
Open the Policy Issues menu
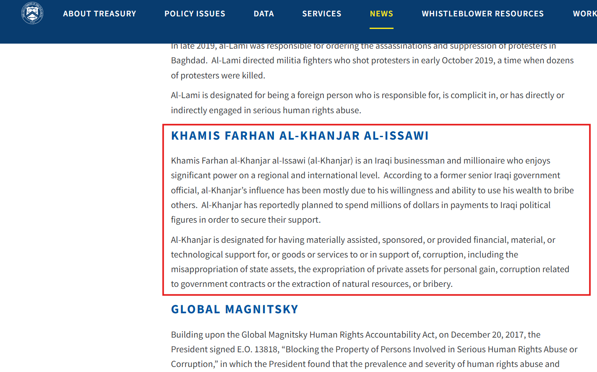(x=195, y=14)
